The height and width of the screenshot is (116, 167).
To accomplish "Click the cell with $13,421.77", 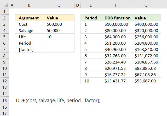I will tap(116, 81).
